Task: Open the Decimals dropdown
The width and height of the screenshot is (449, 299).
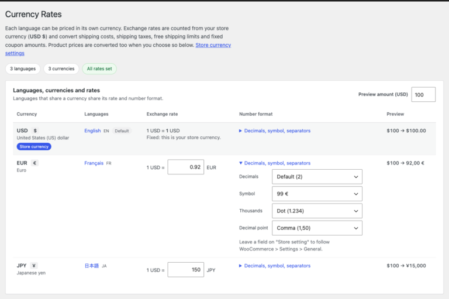Action: [x=317, y=177]
